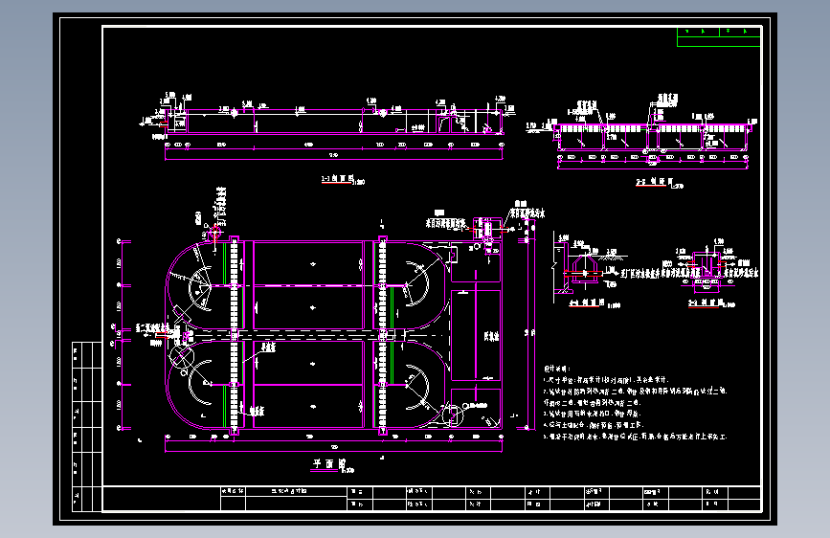830x538 pixels.
Task: Select the red-circled inlet pipe symbol above plan
Action: (x=215, y=232)
